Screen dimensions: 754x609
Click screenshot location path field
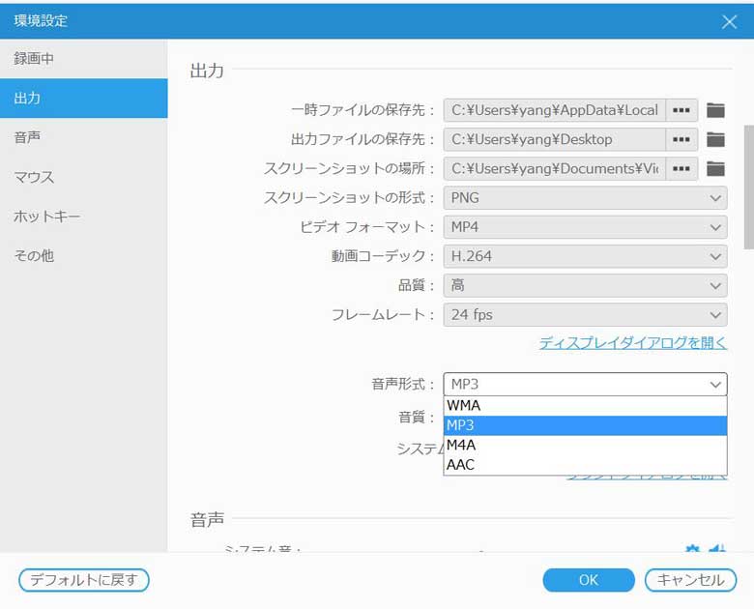point(555,169)
